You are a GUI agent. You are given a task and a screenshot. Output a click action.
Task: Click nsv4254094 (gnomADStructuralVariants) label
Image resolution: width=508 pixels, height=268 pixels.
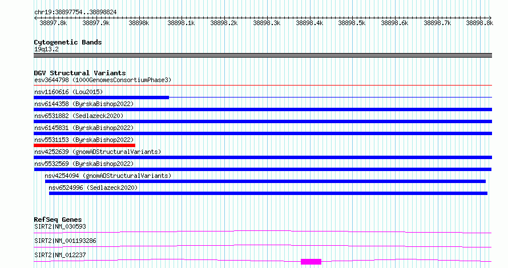pyautogui.click(x=108, y=176)
